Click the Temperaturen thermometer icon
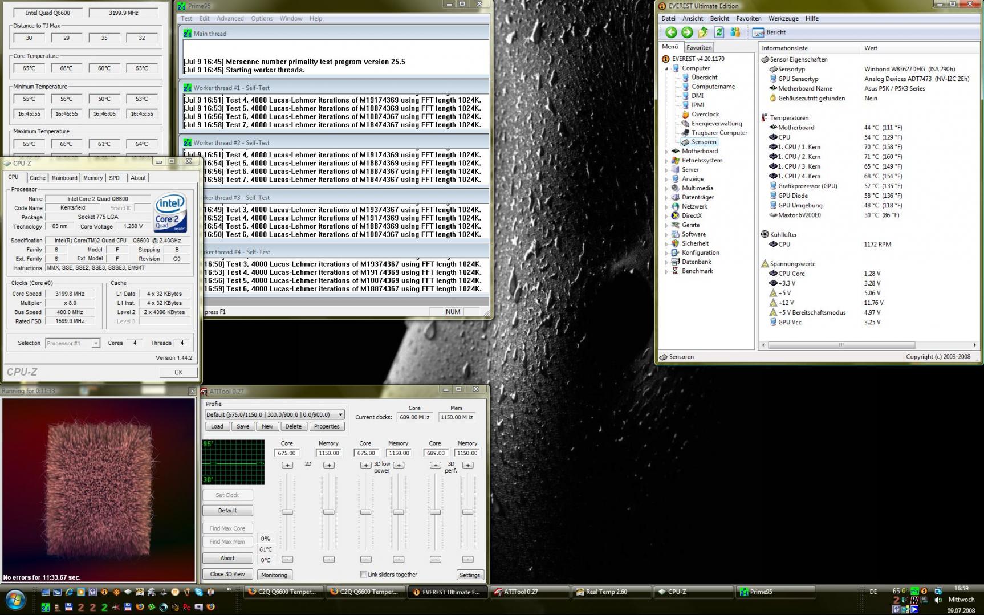Image resolution: width=984 pixels, height=615 pixels. (765, 118)
